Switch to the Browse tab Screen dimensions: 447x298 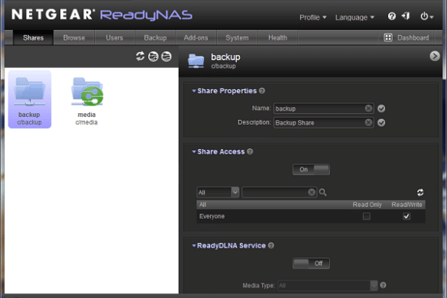pos(74,37)
